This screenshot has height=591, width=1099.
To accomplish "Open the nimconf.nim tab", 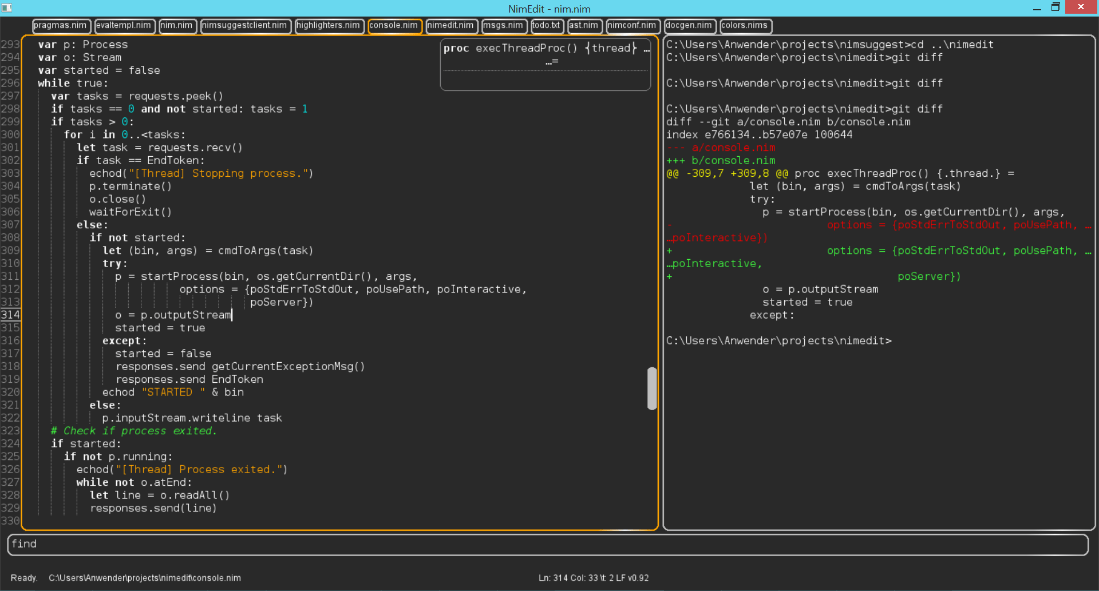I will (x=632, y=26).
